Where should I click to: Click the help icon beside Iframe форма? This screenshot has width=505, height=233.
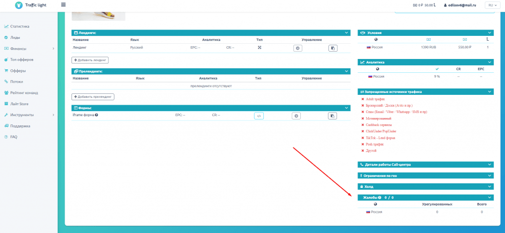point(97,115)
